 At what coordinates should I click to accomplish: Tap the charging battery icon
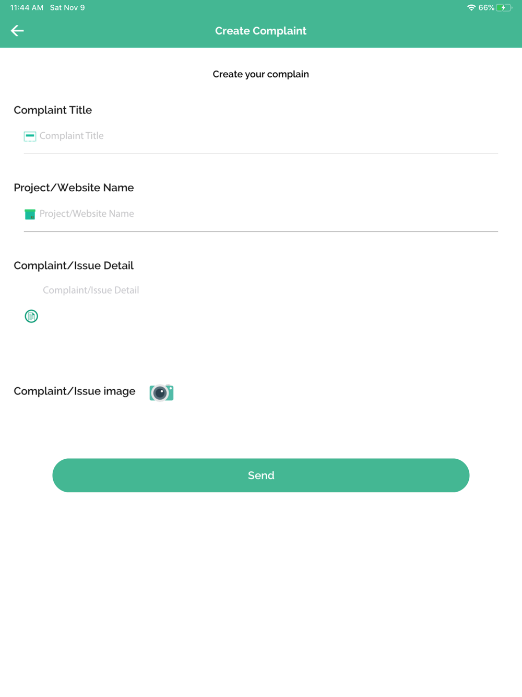pos(504,8)
